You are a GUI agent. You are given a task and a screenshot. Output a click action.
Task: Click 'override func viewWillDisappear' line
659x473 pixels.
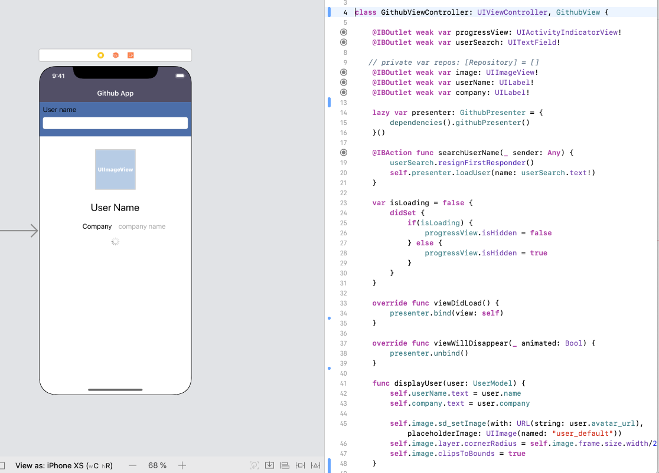tap(484, 343)
